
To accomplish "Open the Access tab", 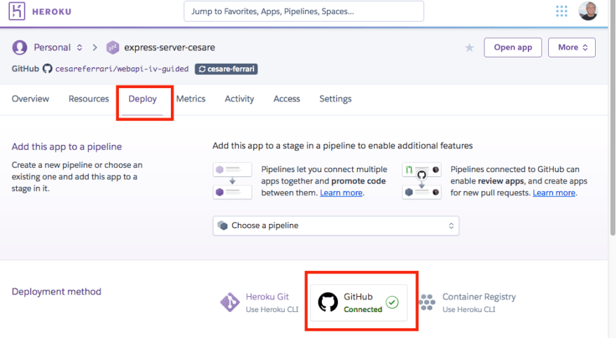I will [286, 99].
